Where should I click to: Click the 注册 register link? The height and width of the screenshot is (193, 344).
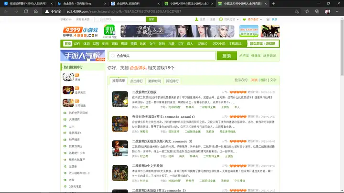point(212,20)
